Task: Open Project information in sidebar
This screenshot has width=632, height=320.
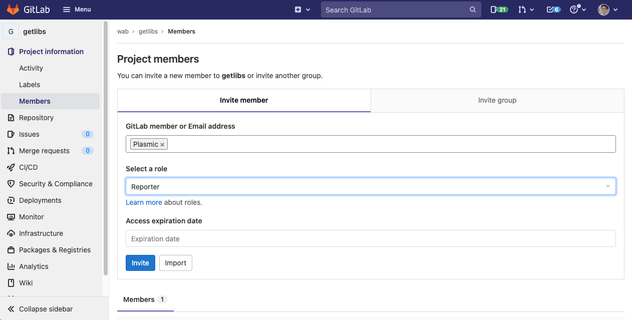Action: 51,52
